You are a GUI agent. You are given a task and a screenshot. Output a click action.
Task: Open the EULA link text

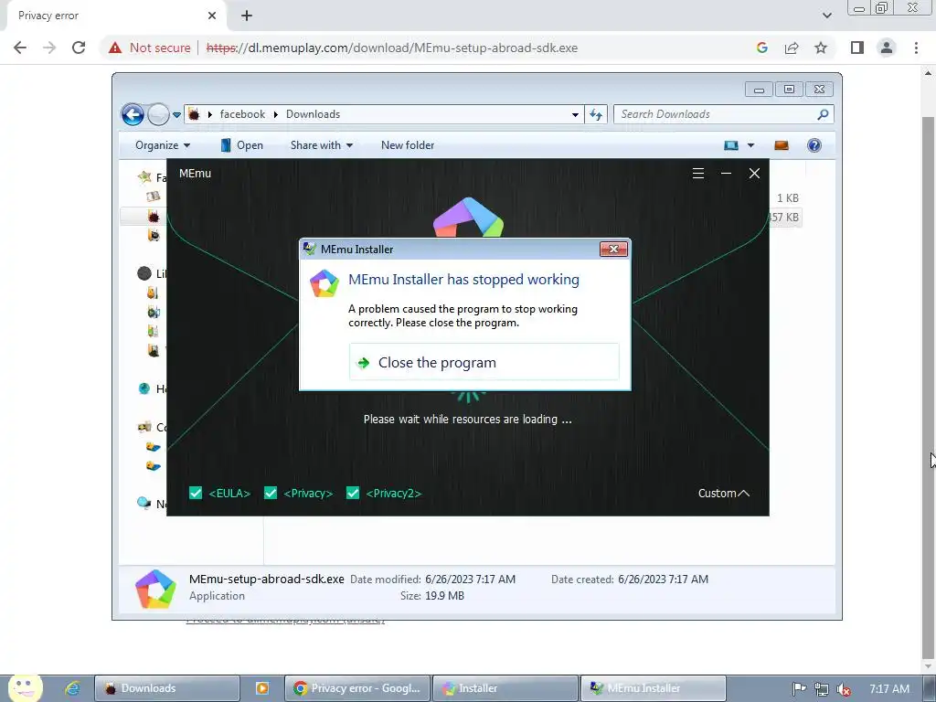(x=229, y=493)
